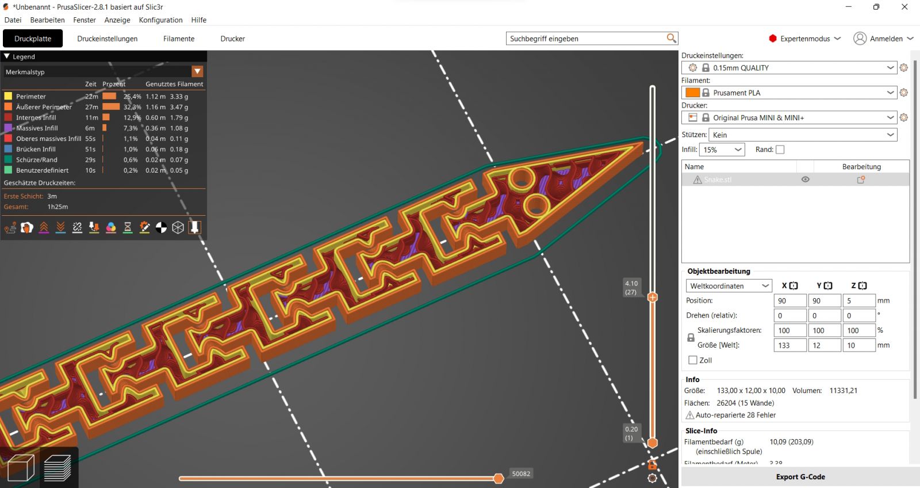
Task: Click the Position X input field
Action: [790, 300]
